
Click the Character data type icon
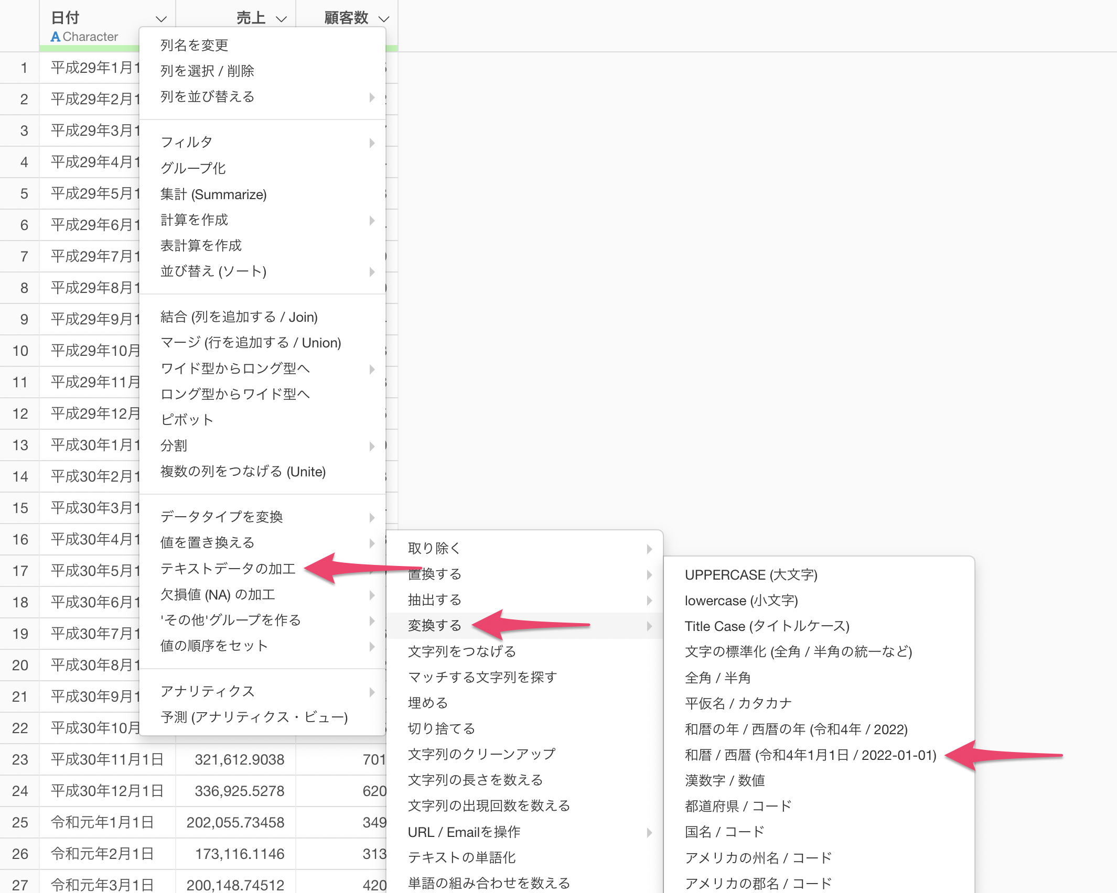tap(55, 37)
